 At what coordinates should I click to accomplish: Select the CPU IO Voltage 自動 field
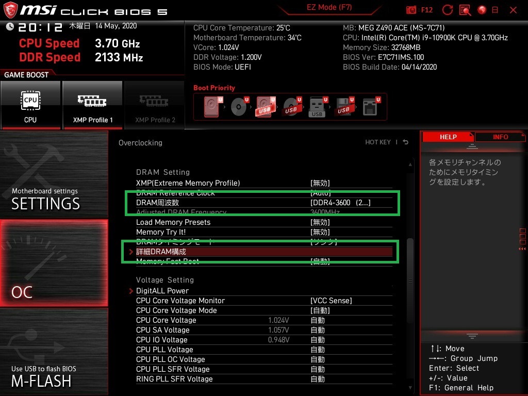(318, 340)
